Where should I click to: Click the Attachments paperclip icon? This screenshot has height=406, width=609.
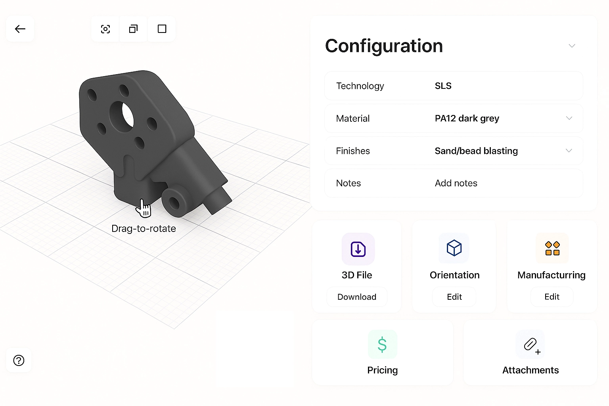(530, 344)
